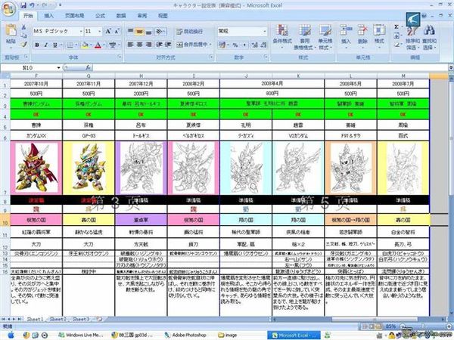Open the alignment group dialog launcher
The height and width of the screenshot is (340, 454).
click(x=211, y=57)
